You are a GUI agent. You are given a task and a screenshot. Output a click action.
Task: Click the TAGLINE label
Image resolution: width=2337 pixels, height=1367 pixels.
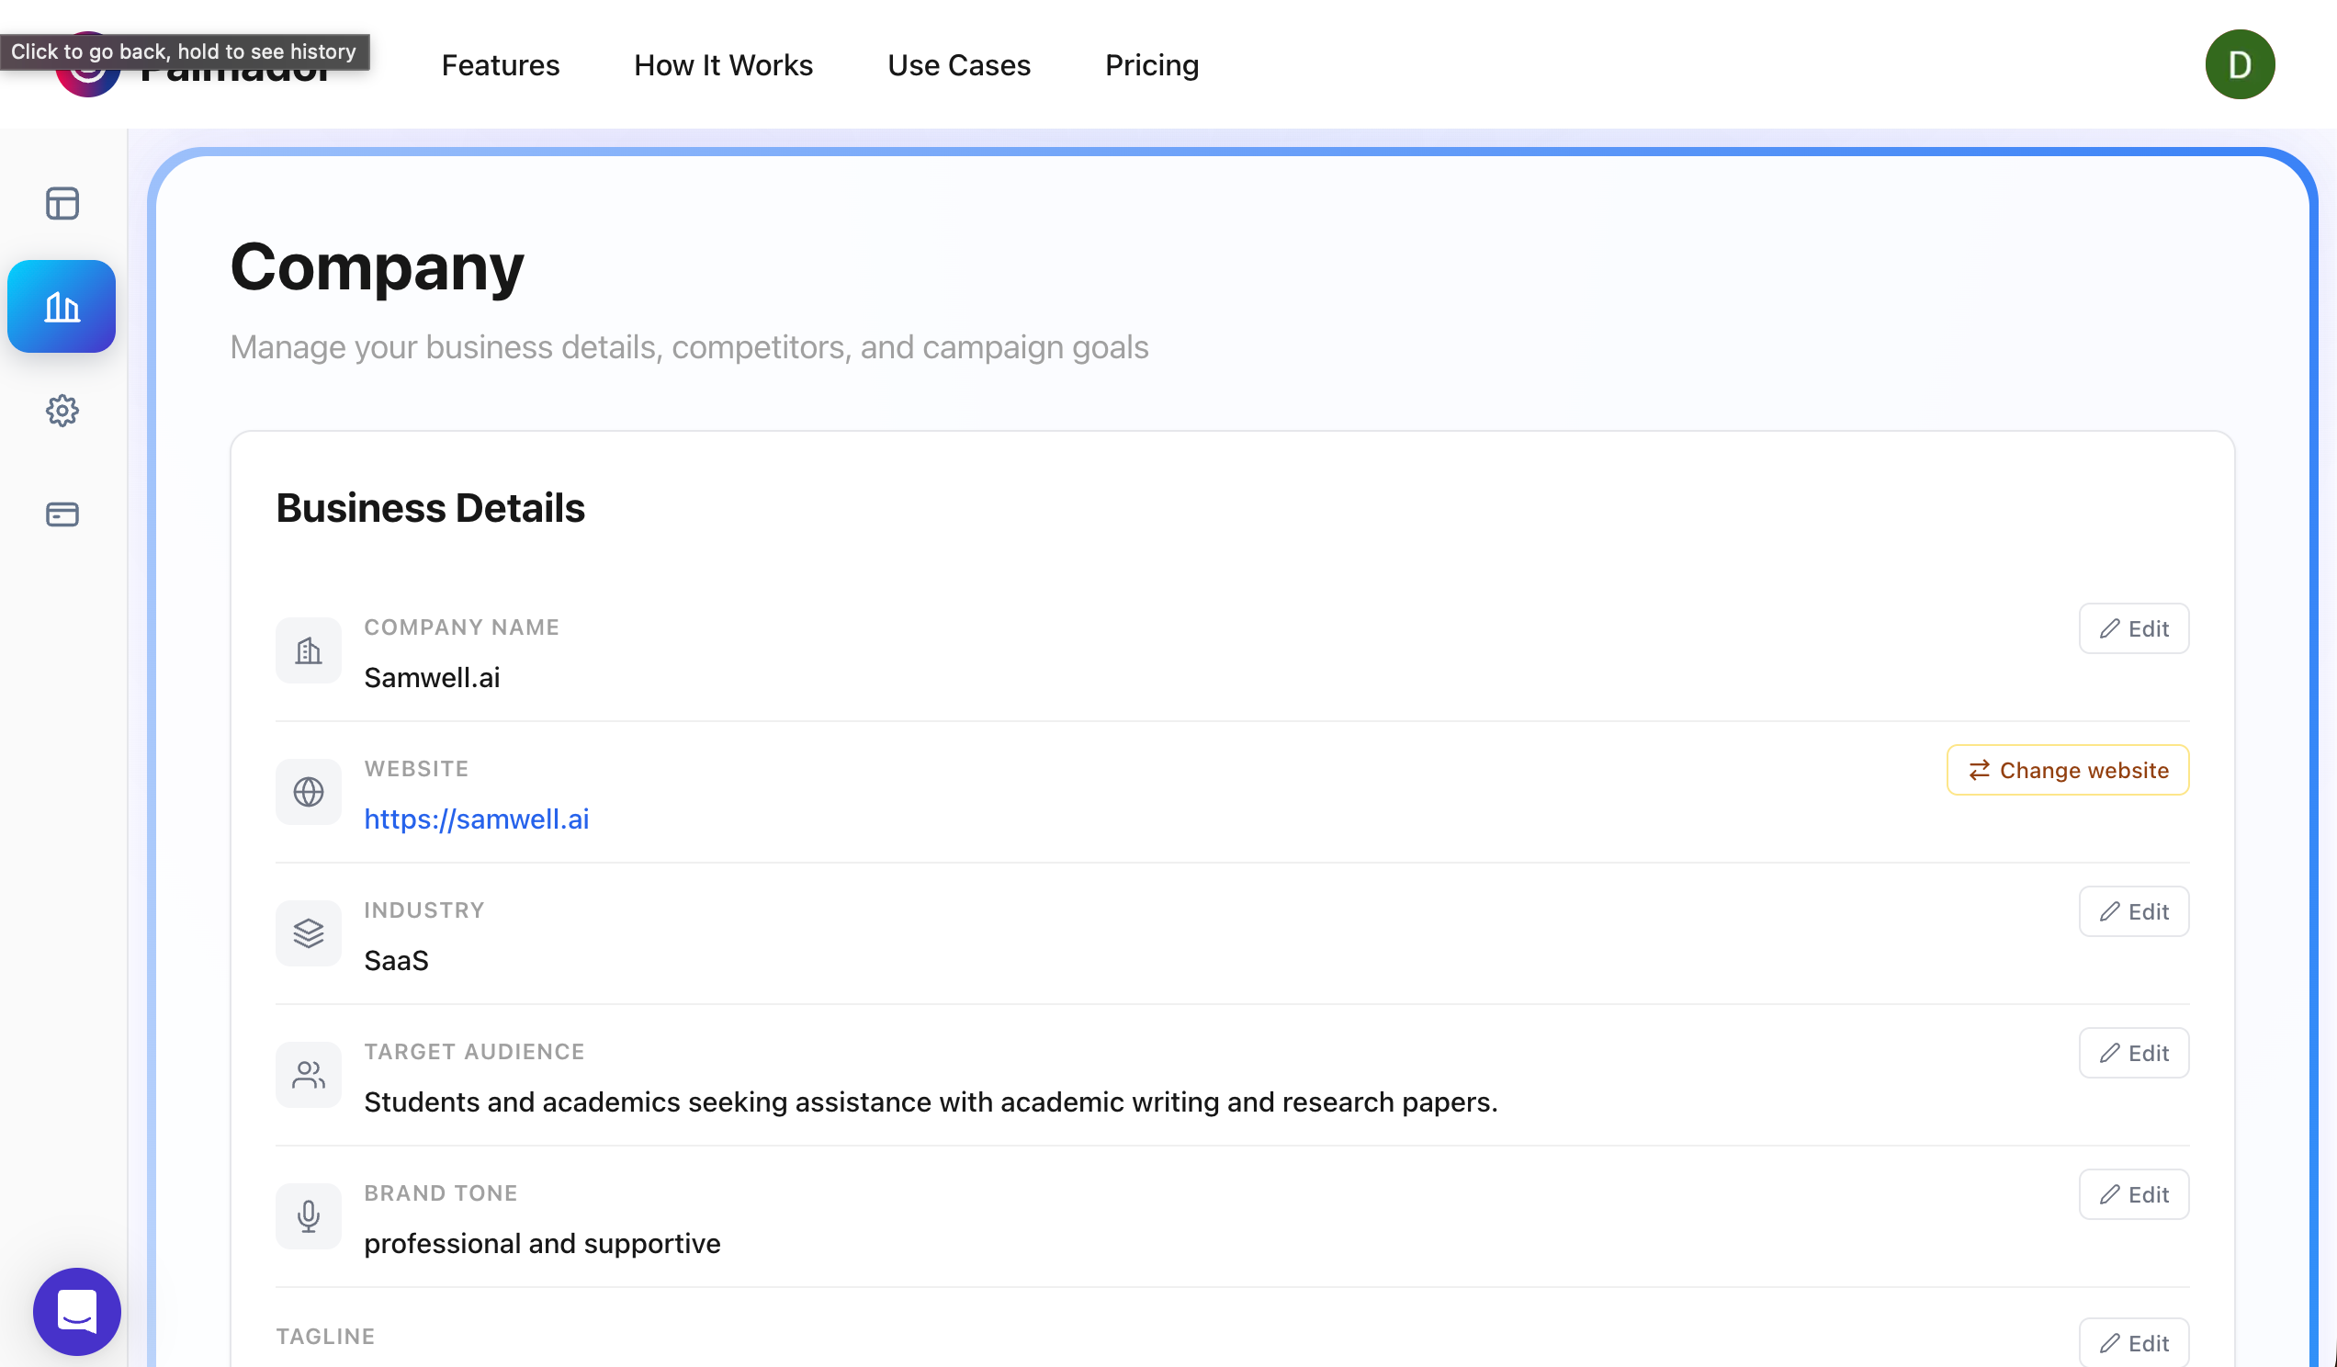pyautogui.click(x=325, y=1337)
